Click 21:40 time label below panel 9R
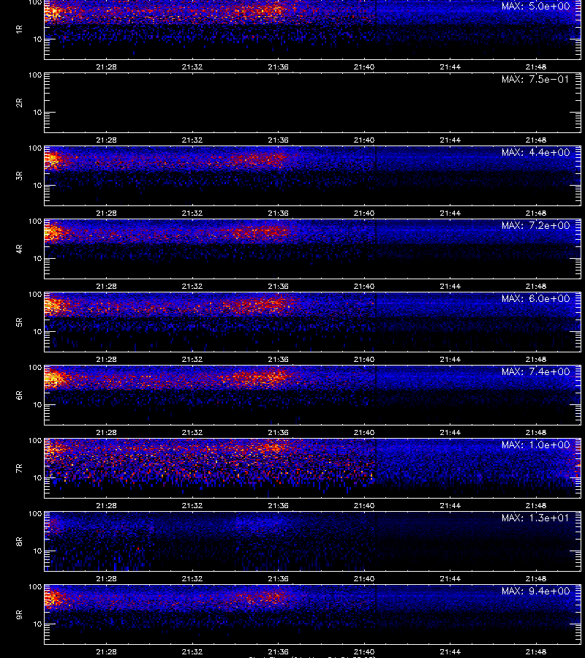This screenshot has height=658, width=585. point(364,651)
